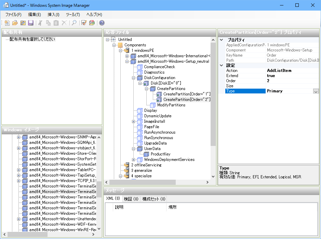321x239 pixels.
Task: Click the Find magnifier toolbar icon
Action: pos(74,23)
